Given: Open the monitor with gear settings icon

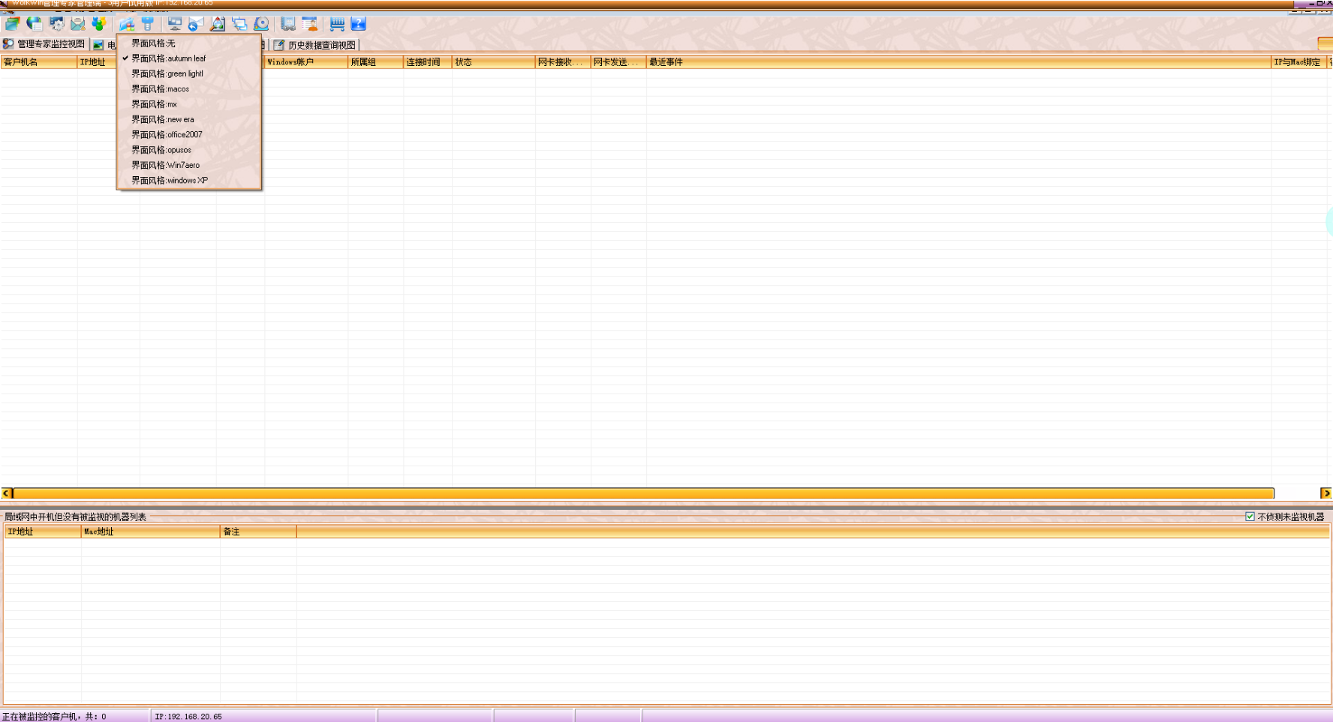Looking at the screenshot, I should click(56, 24).
